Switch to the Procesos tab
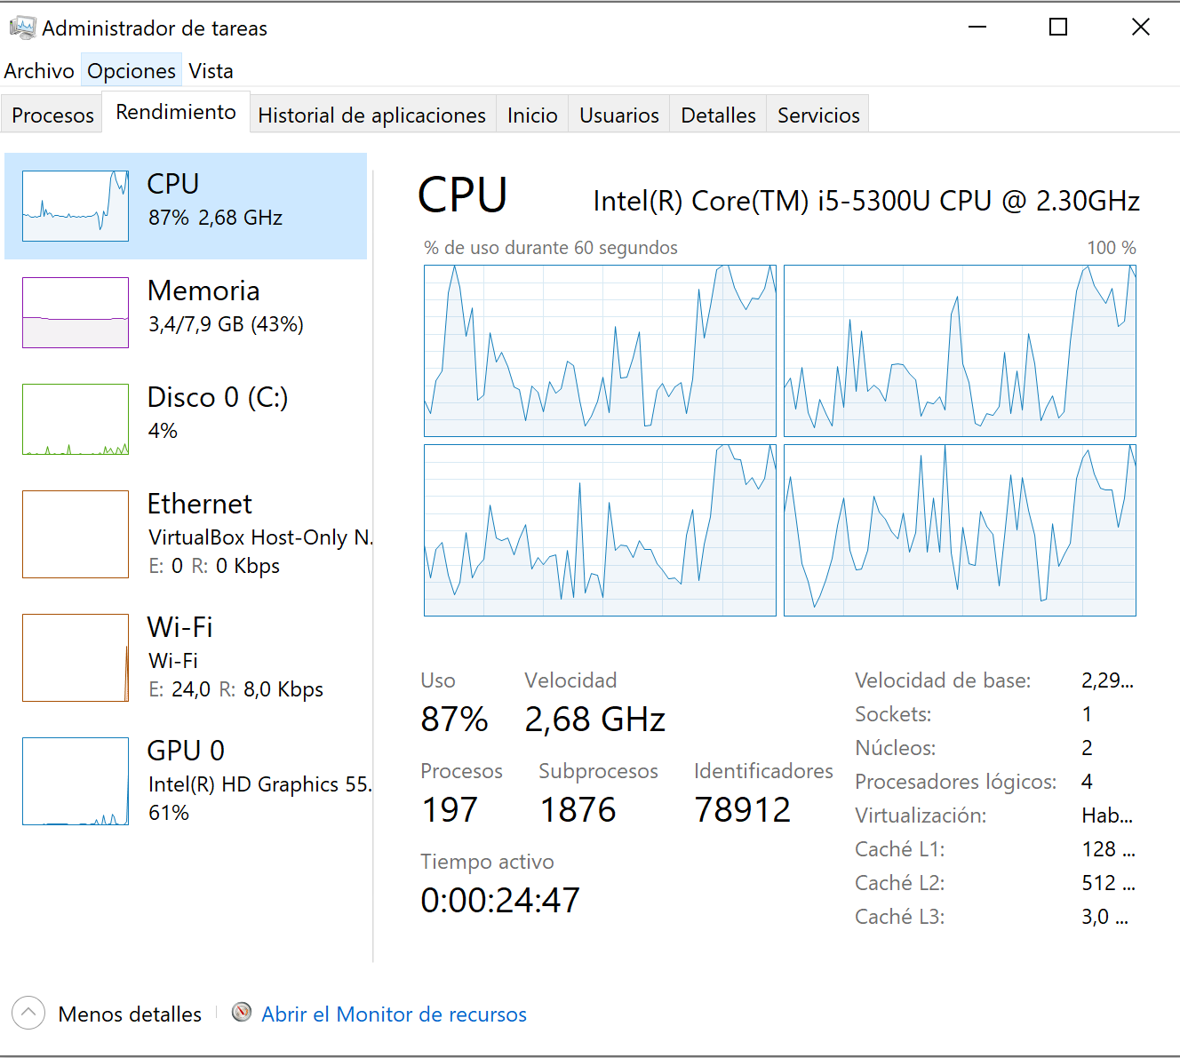This screenshot has width=1180, height=1058. (52, 115)
